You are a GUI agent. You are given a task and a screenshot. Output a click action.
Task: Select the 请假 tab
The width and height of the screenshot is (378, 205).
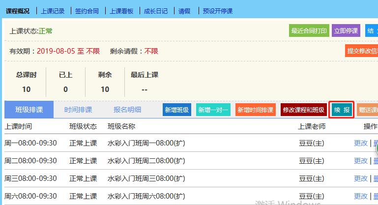click(x=185, y=11)
